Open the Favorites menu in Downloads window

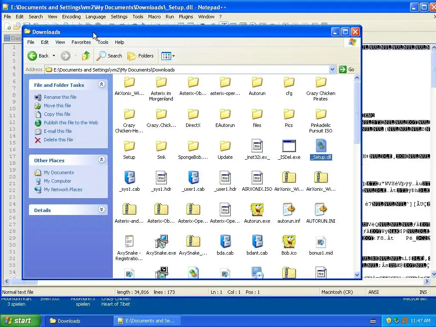[x=81, y=42]
